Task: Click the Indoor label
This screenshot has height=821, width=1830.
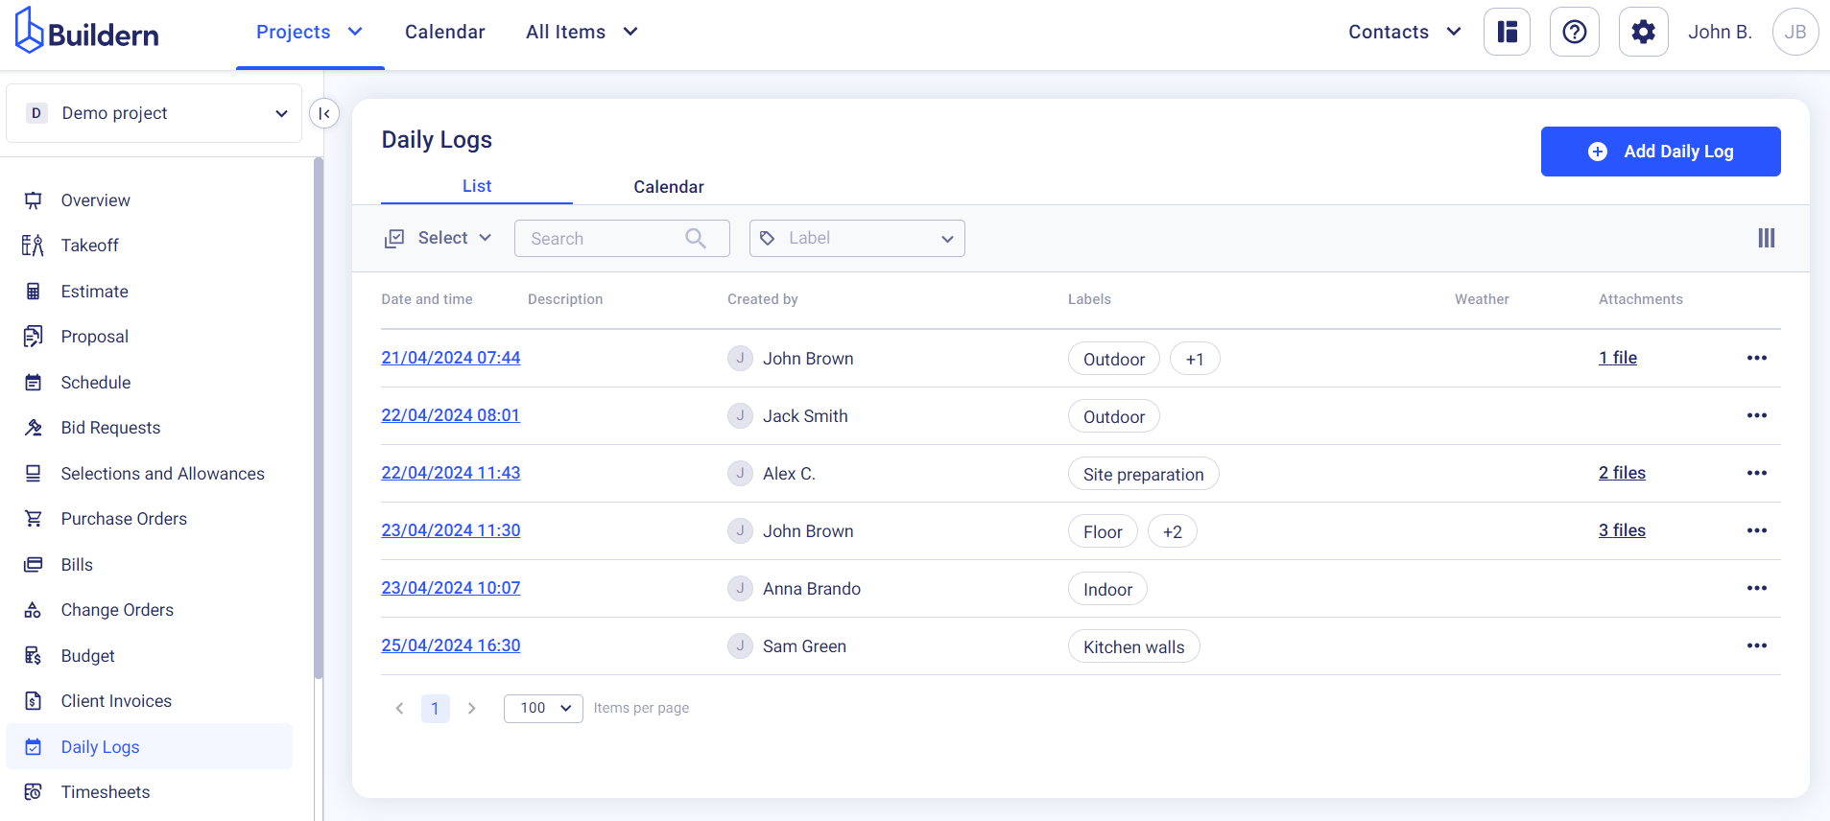Action: click(1107, 589)
